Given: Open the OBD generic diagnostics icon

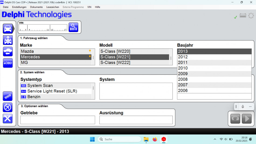Looking at the screenshot, I should tap(8, 40).
